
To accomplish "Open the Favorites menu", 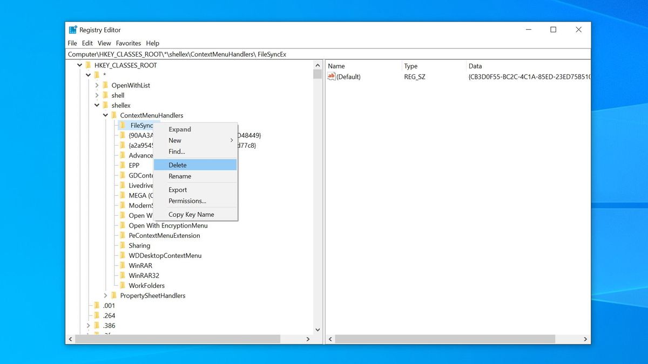I will (128, 43).
